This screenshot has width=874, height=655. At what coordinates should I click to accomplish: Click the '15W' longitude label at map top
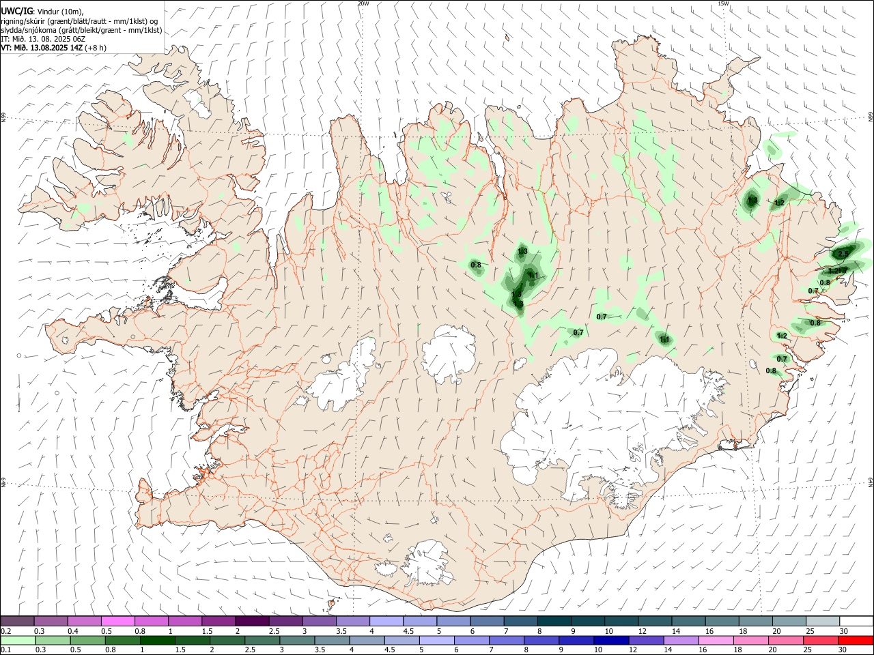[x=723, y=3]
